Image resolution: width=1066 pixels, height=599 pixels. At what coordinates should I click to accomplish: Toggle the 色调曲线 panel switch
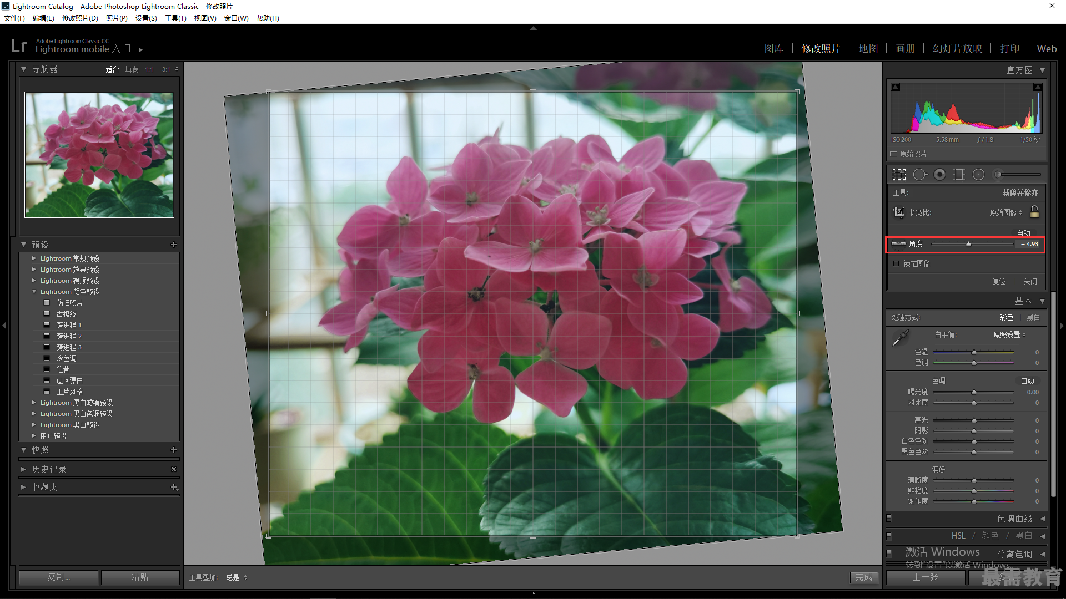point(888,518)
